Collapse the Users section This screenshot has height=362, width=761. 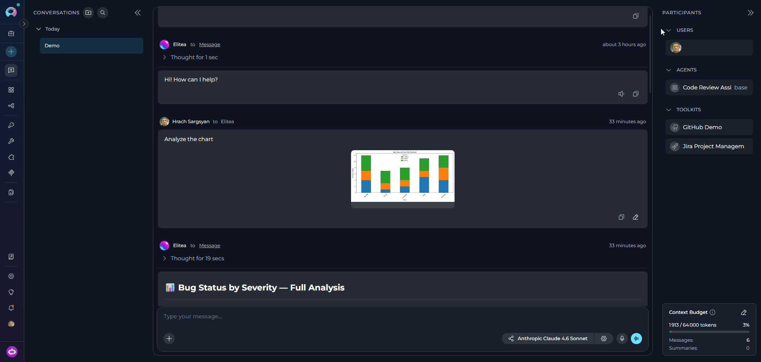pyautogui.click(x=669, y=30)
